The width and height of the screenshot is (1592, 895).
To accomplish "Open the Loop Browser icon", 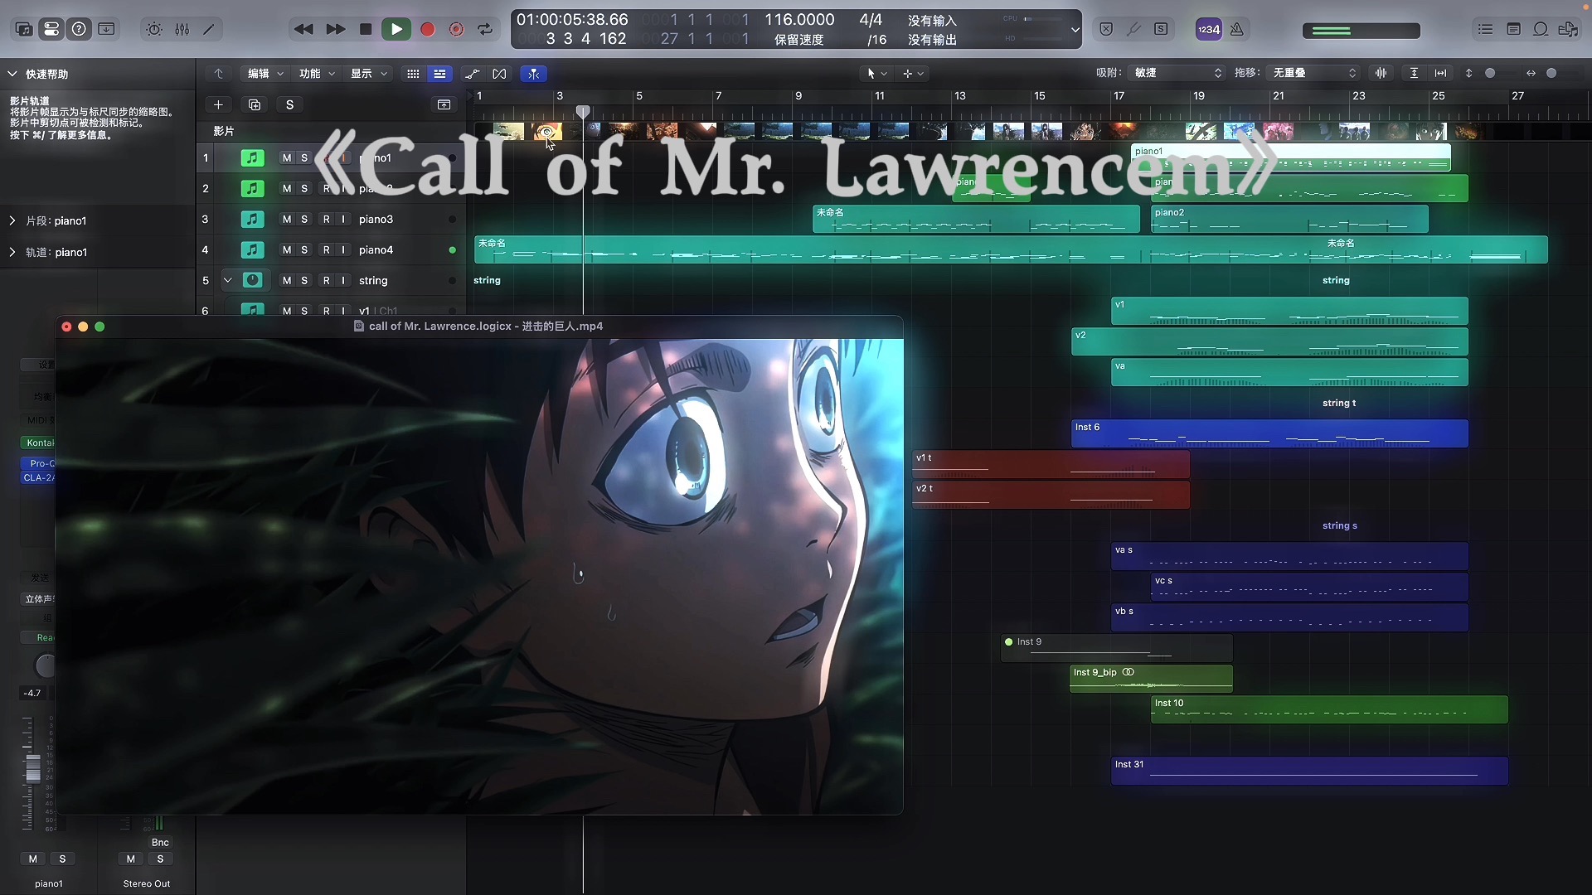I will coord(1541,29).
